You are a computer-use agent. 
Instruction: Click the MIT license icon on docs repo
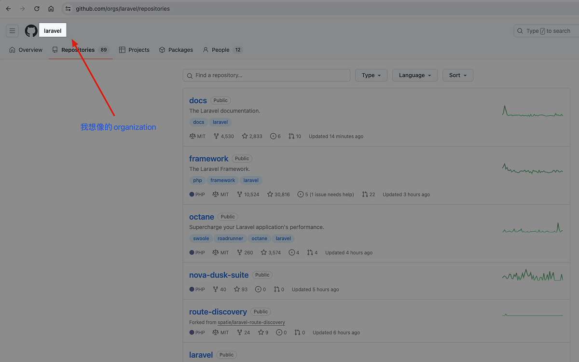(x=192, y=136)
